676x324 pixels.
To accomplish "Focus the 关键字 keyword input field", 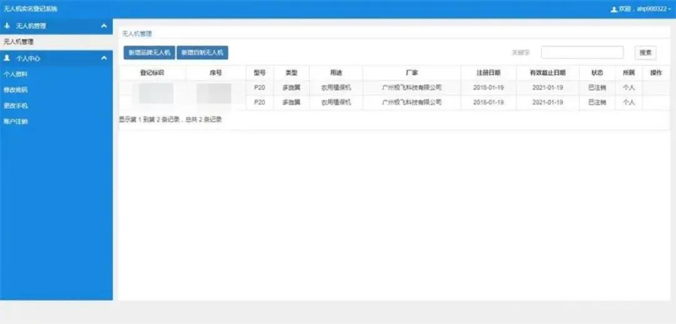I will (581, 53).
